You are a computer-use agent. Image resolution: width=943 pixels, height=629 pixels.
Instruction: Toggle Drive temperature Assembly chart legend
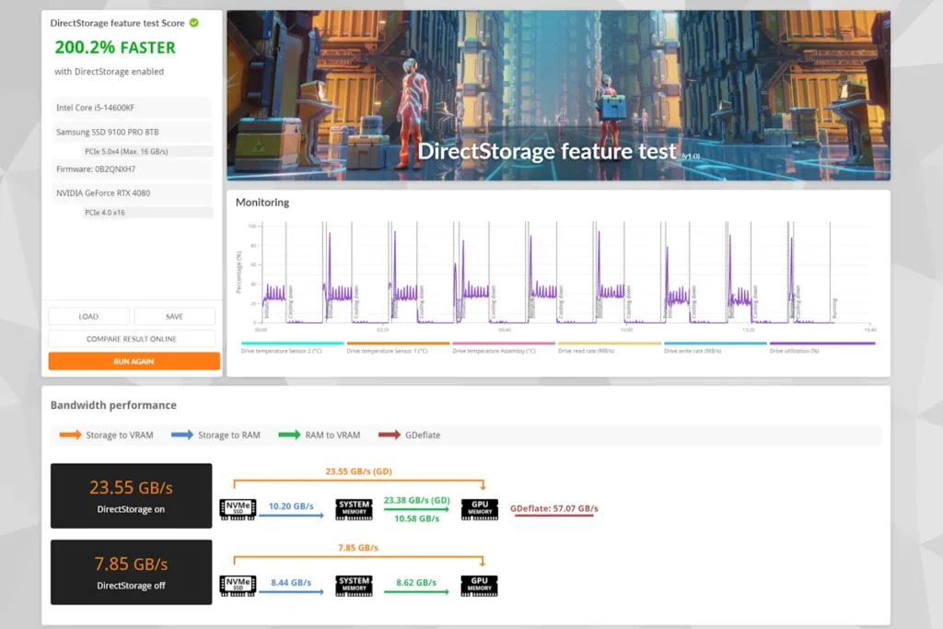point(504,347)
